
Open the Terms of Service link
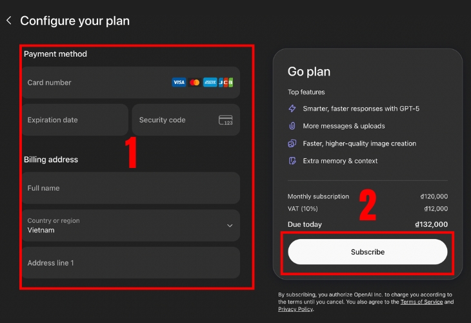coord(421,302)
